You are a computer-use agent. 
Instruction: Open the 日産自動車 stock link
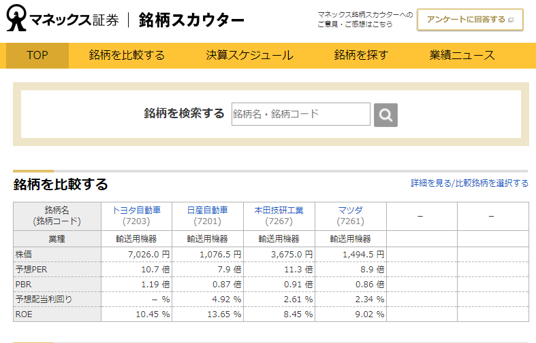[208, 210]
